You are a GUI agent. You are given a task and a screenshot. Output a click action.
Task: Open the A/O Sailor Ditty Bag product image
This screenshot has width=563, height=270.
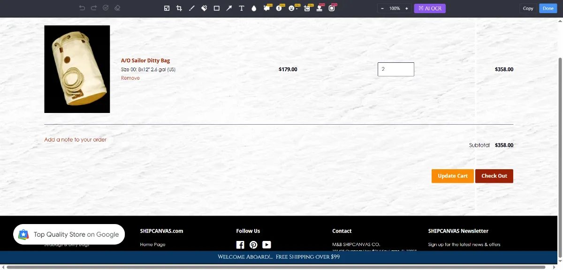click(77, 69)
